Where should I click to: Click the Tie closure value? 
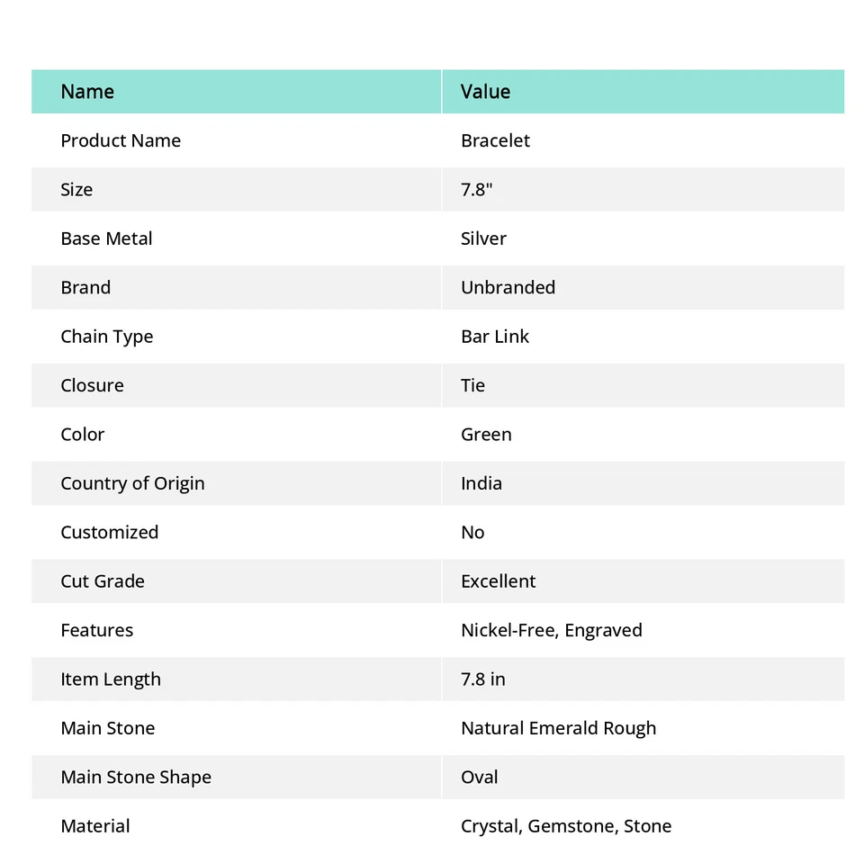click(x=472, y=385)
